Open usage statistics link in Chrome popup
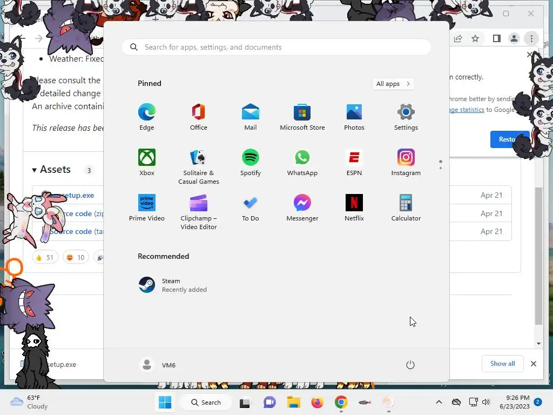The width and height of the screenshot is (553, 415). (467, 110)
